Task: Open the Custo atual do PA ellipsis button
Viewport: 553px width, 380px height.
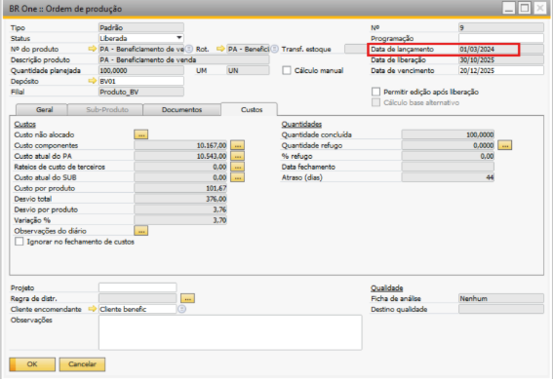Action: pos(237,156)
